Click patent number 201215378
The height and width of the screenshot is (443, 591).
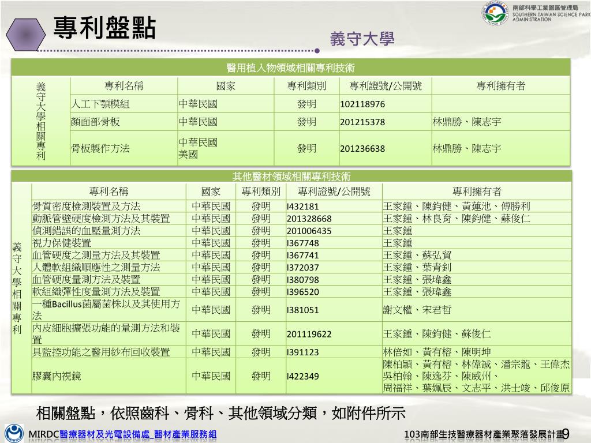(362, 122)
